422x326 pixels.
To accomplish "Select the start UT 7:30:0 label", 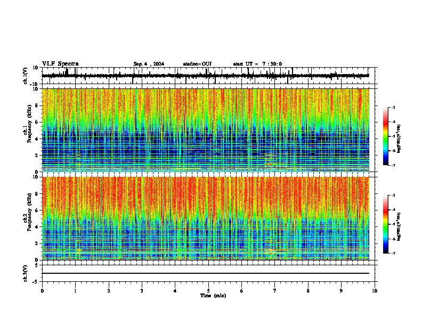I will [257, 64].
